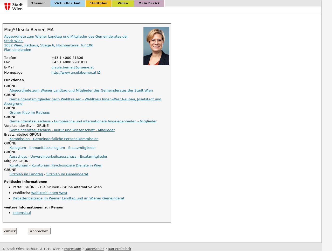Open Barrierefreiheit footer link

pos(120,249)
